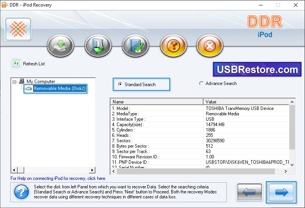Image resolution: width=305 pixels, height=208 pixels.
Task: Click the tree panel scroll right arrow
Action: pyautogui.click(x=92, y=170)
